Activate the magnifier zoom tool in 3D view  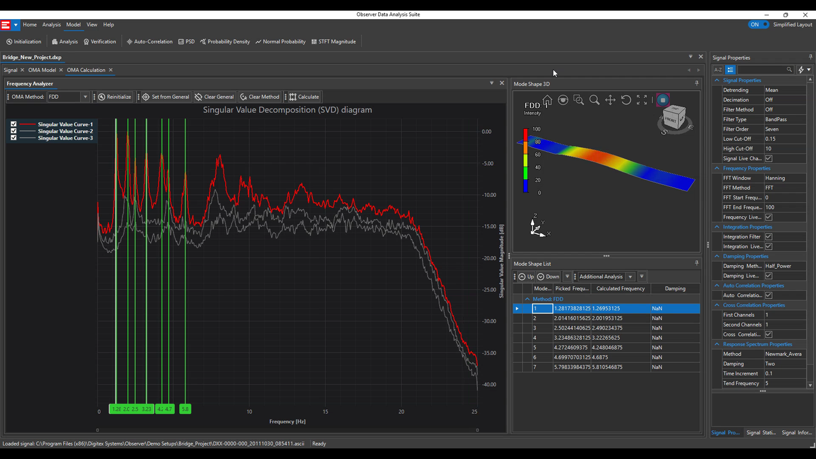coord(594,100)
